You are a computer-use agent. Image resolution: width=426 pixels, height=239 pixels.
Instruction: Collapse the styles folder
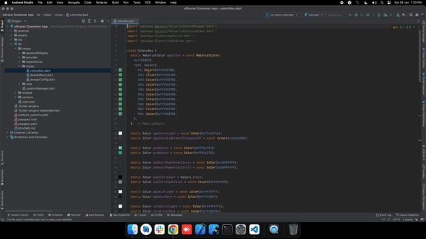[19, 66]
